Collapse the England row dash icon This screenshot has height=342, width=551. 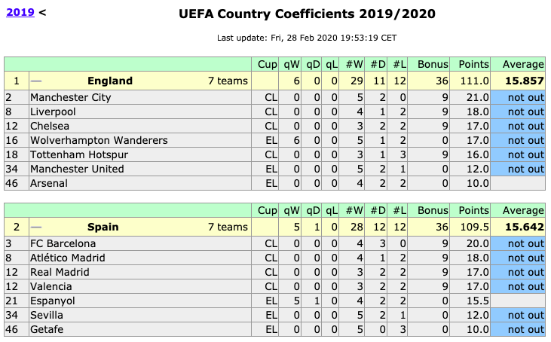click(x=36, y=81)
